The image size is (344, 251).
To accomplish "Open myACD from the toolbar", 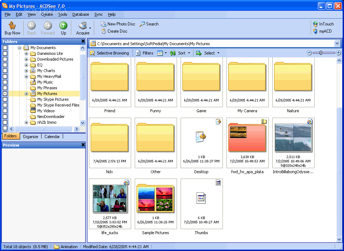I will tap(322, 31).
